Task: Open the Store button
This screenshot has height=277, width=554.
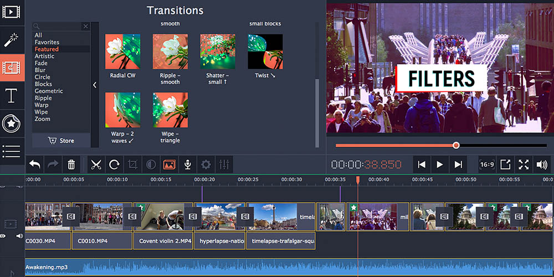Action: pyautogui.click(x=61, y=141)
